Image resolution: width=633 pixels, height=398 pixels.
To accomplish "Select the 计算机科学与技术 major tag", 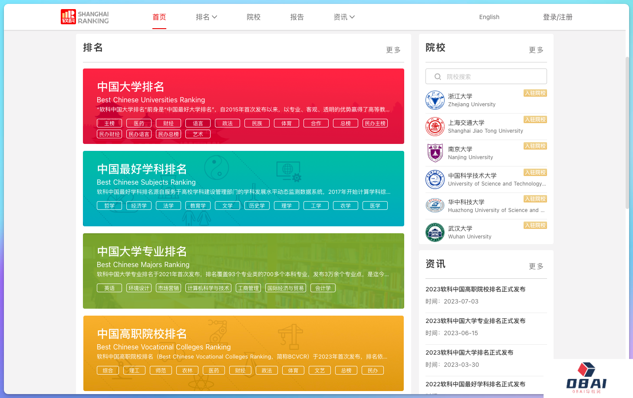I will [208, 288].
